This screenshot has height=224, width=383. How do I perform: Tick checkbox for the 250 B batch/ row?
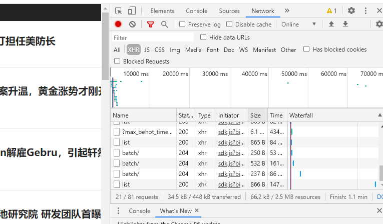click(x=117, y=152)
